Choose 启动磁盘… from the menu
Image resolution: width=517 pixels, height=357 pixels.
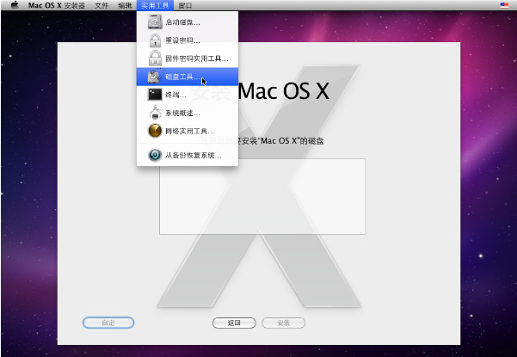[x=188, y=22]
